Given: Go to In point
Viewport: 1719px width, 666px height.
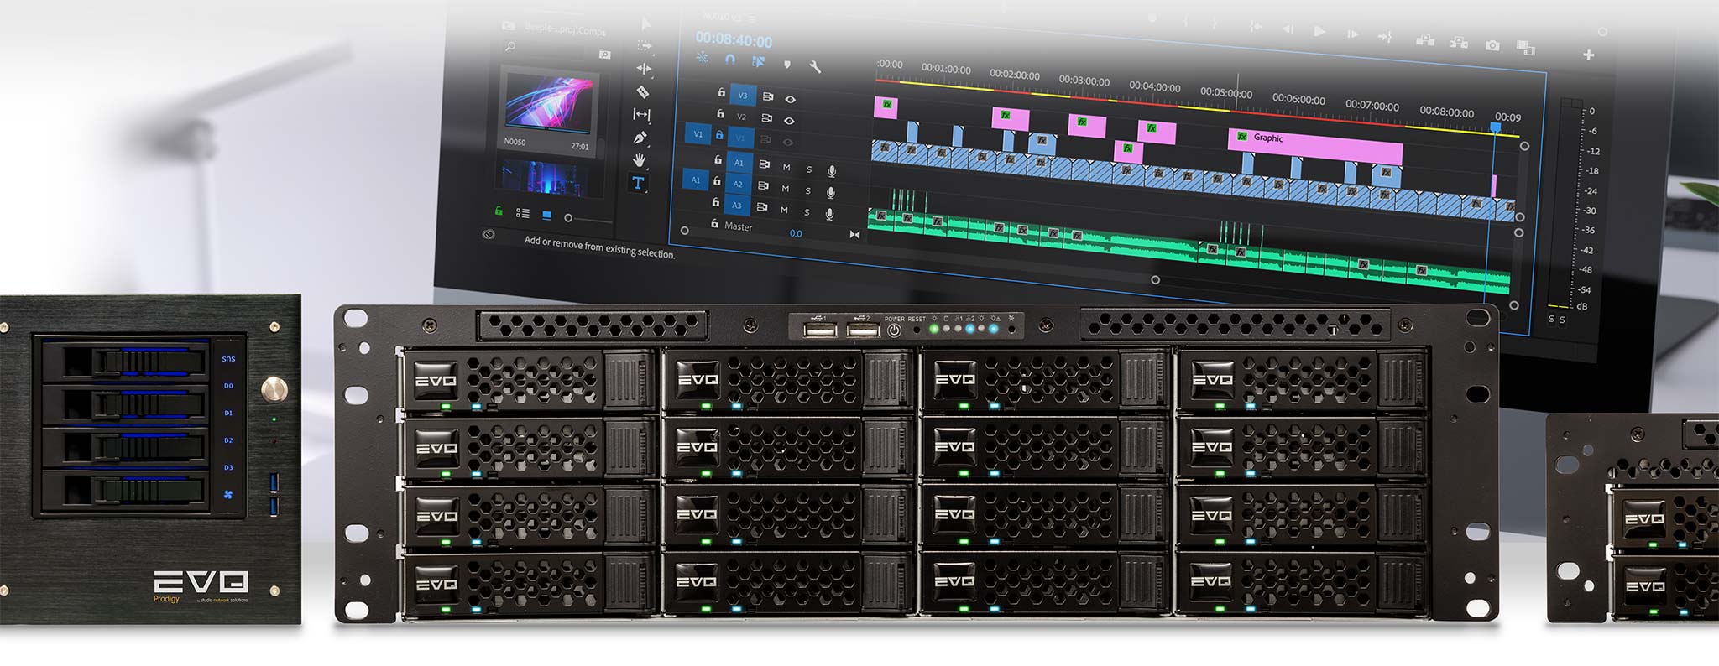Looking at the screenshot, I should [1256, 27].
